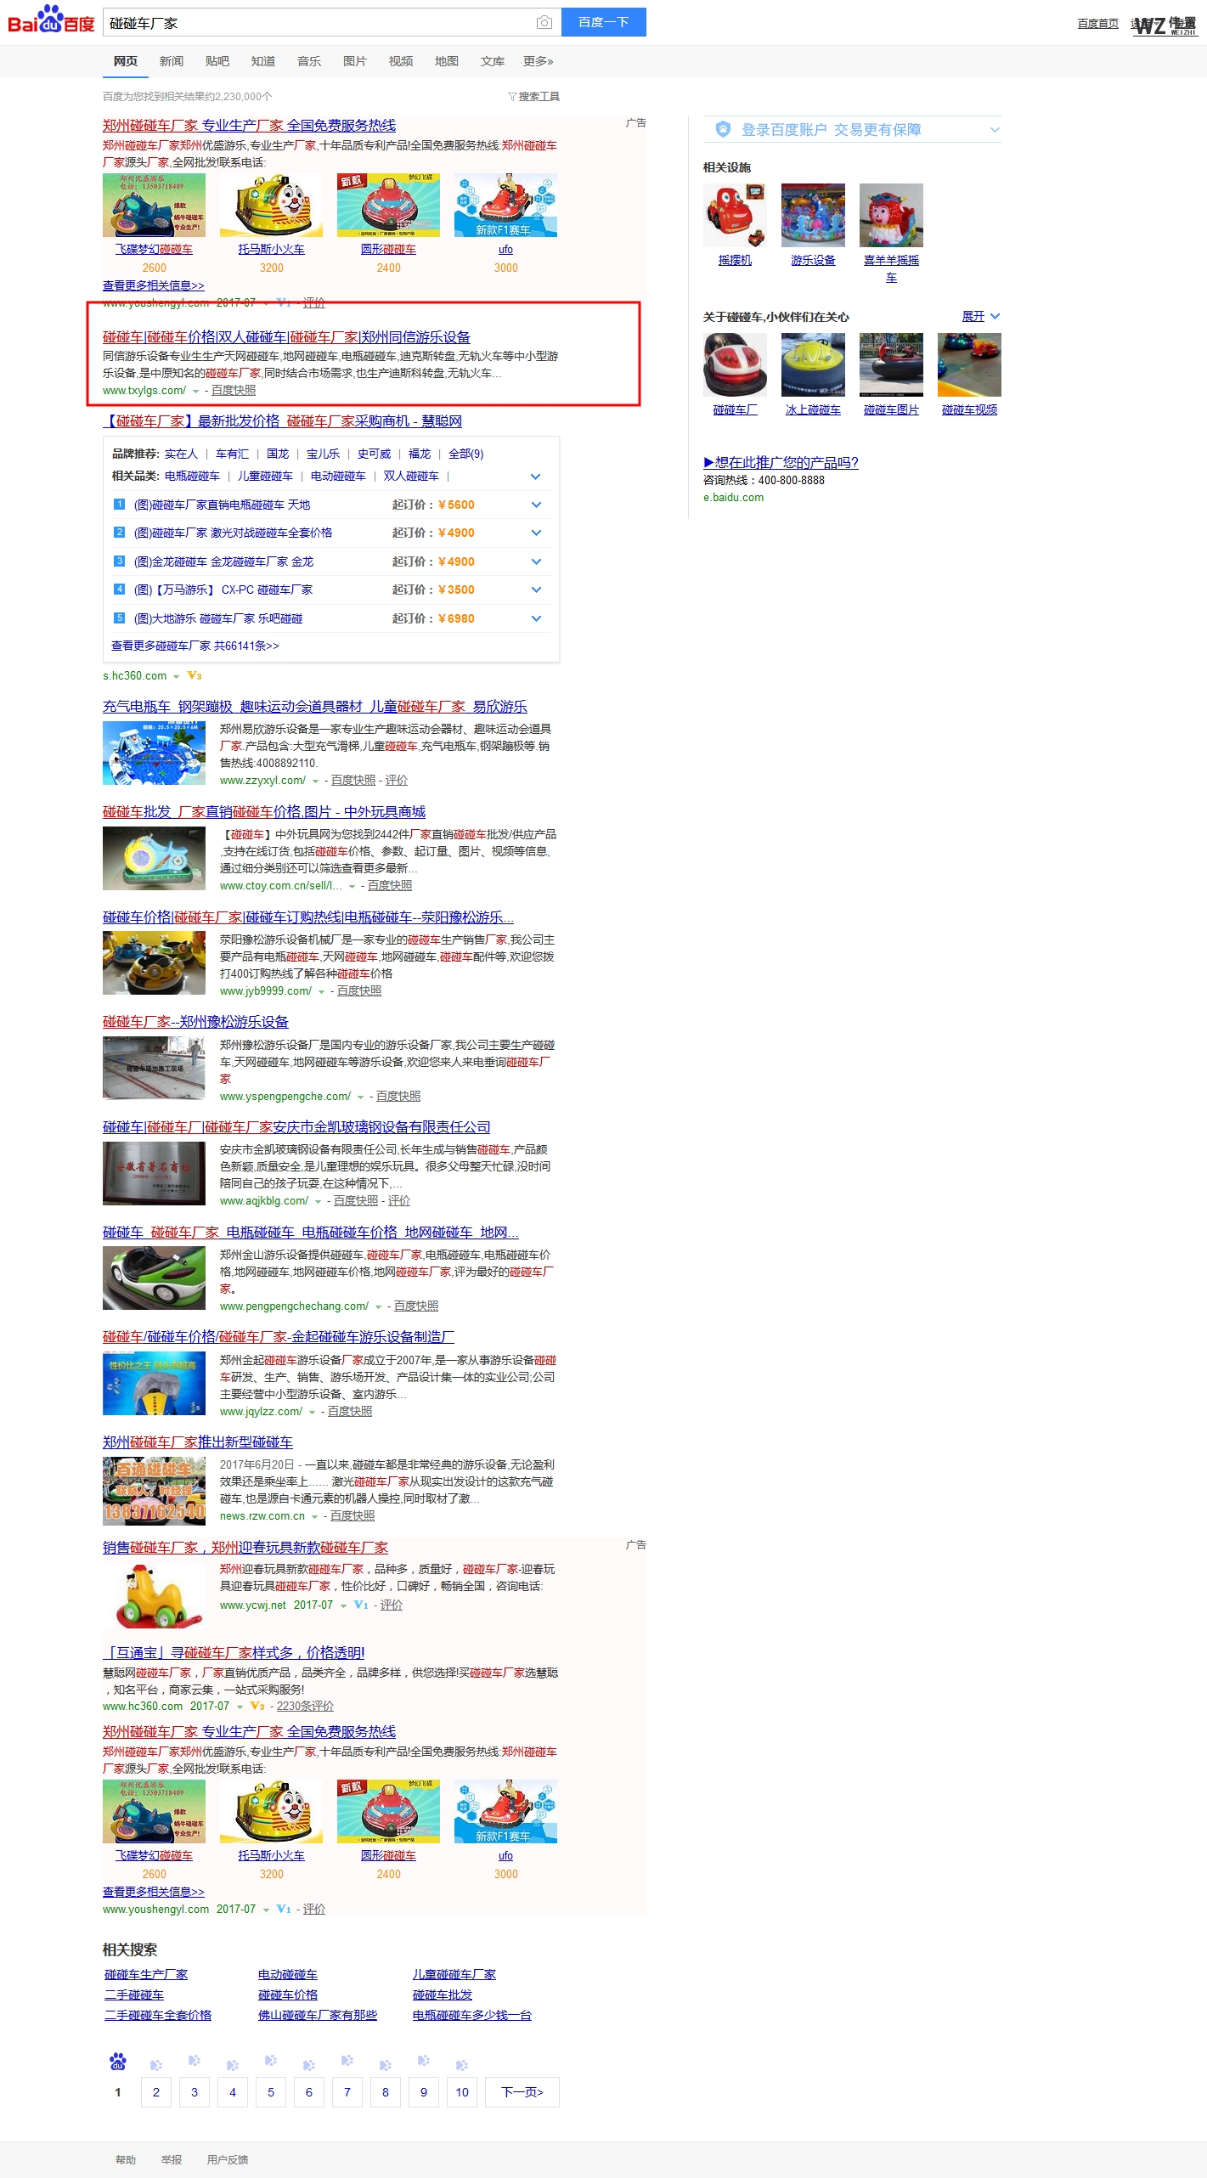Open 百度快照 for www.ctoy.com.cn result
Image resolution: width=1207 pixels, height=2178 pixels.
tap(390, 885)
